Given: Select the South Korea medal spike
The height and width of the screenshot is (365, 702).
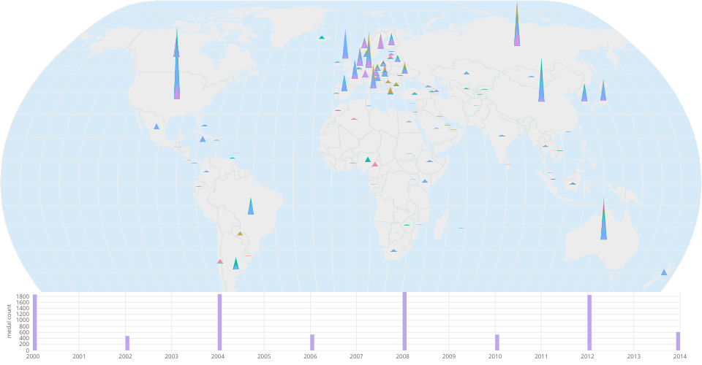Looking at the screenshot, I should [584, 94].
